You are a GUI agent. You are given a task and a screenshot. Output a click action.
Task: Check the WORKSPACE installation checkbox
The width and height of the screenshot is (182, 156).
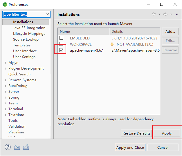(62, 44)
